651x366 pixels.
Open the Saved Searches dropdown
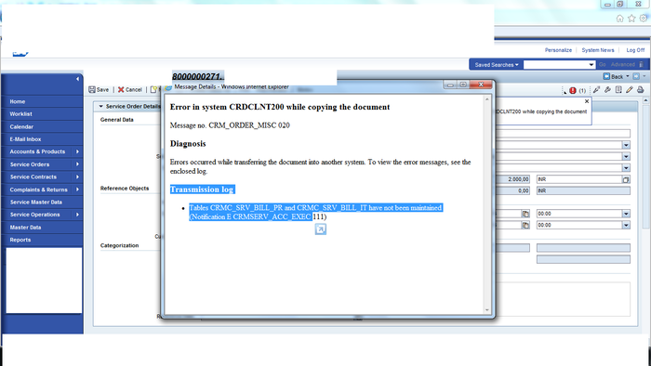tap(497, 65)
